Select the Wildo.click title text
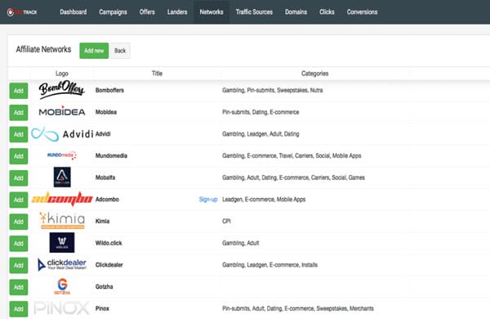This screenshot has height=319, width=490. tap(109, 243)
